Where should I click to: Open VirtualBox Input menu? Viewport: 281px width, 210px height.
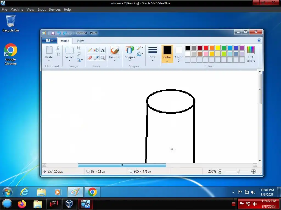pyautogui.click(x=41, y=10)
